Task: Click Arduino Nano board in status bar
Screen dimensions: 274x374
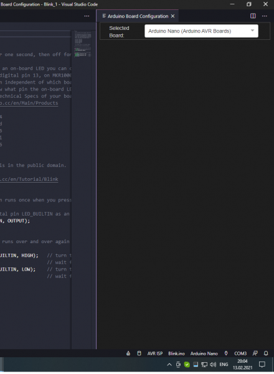Action: (204, 353)
